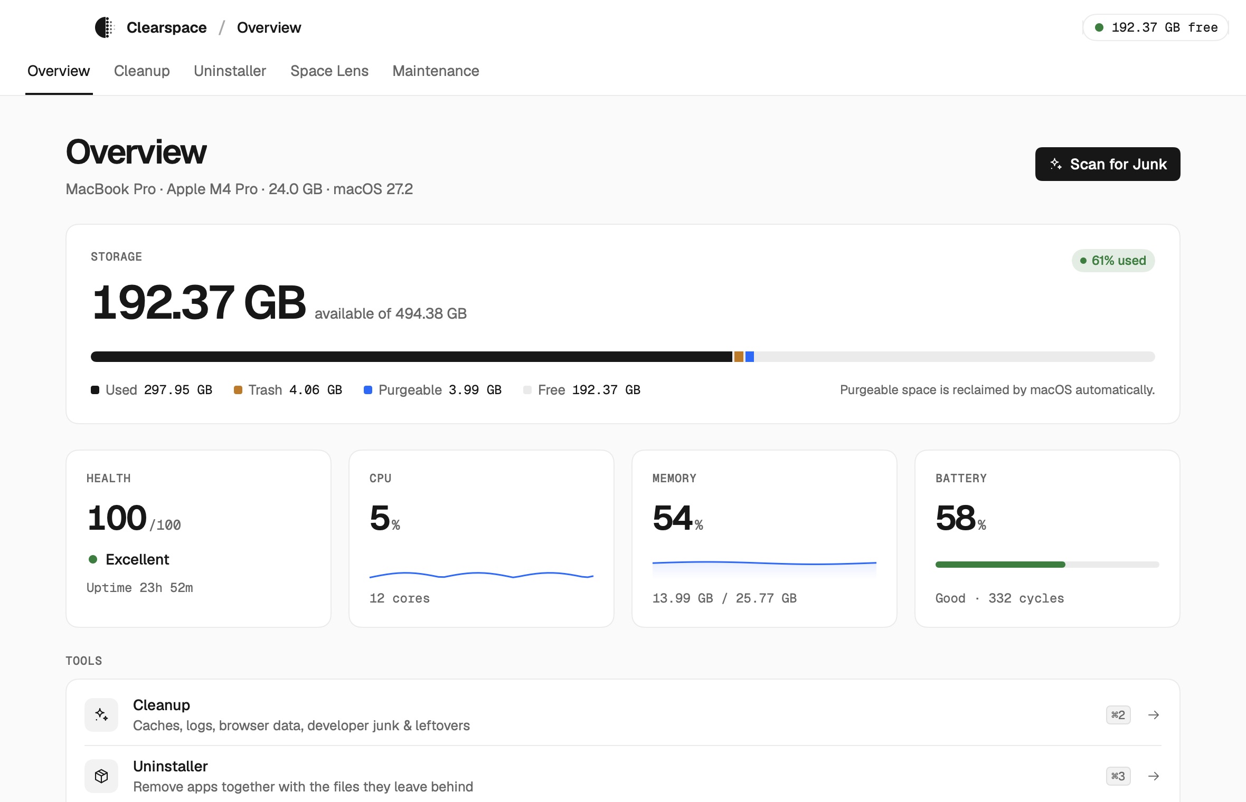Viewport: 1246px width, 802px height.
Task: Click the Clearspace logo icon
Action: click(x=105, y=27)
